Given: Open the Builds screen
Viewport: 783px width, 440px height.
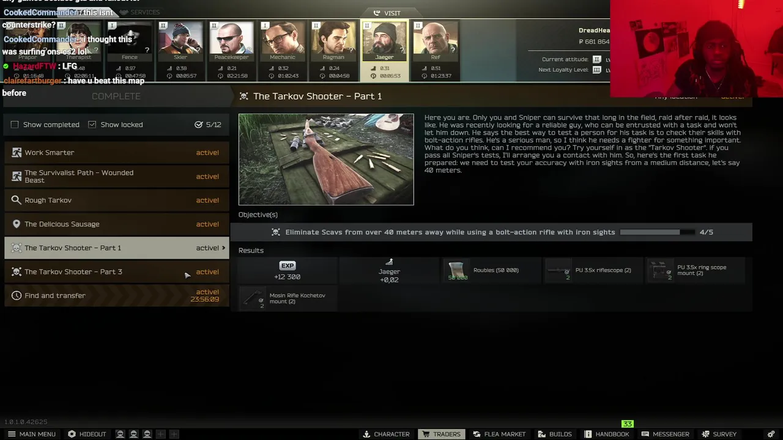Looking at the screenshot, I should point(555,434).
